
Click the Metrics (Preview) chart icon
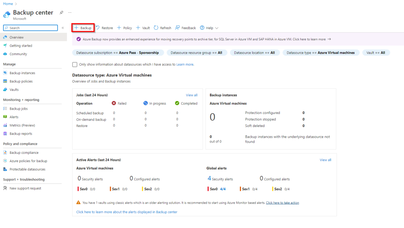(5, 125)
